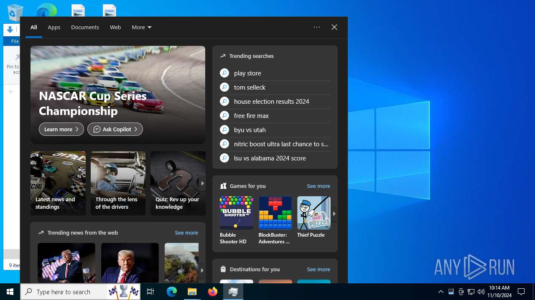Click Learn more on NASCAR banner
535x300 pixels.
(61, 129)
